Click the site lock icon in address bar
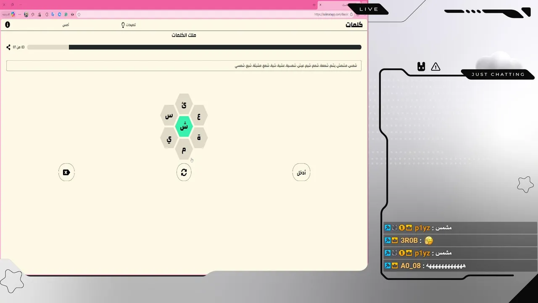The height and width of the screenshot is (303, 538). (x=351, y=14)
